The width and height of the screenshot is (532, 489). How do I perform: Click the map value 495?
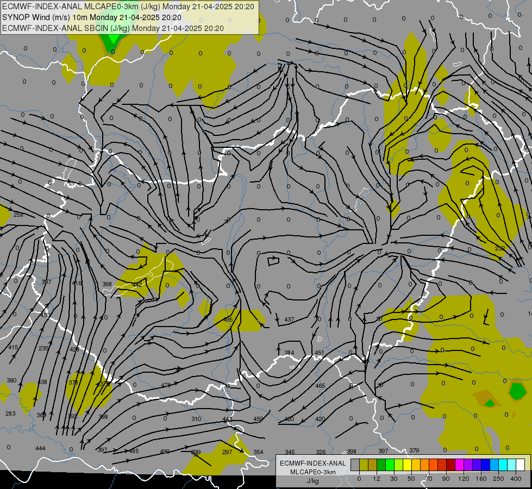coord(228,319)
